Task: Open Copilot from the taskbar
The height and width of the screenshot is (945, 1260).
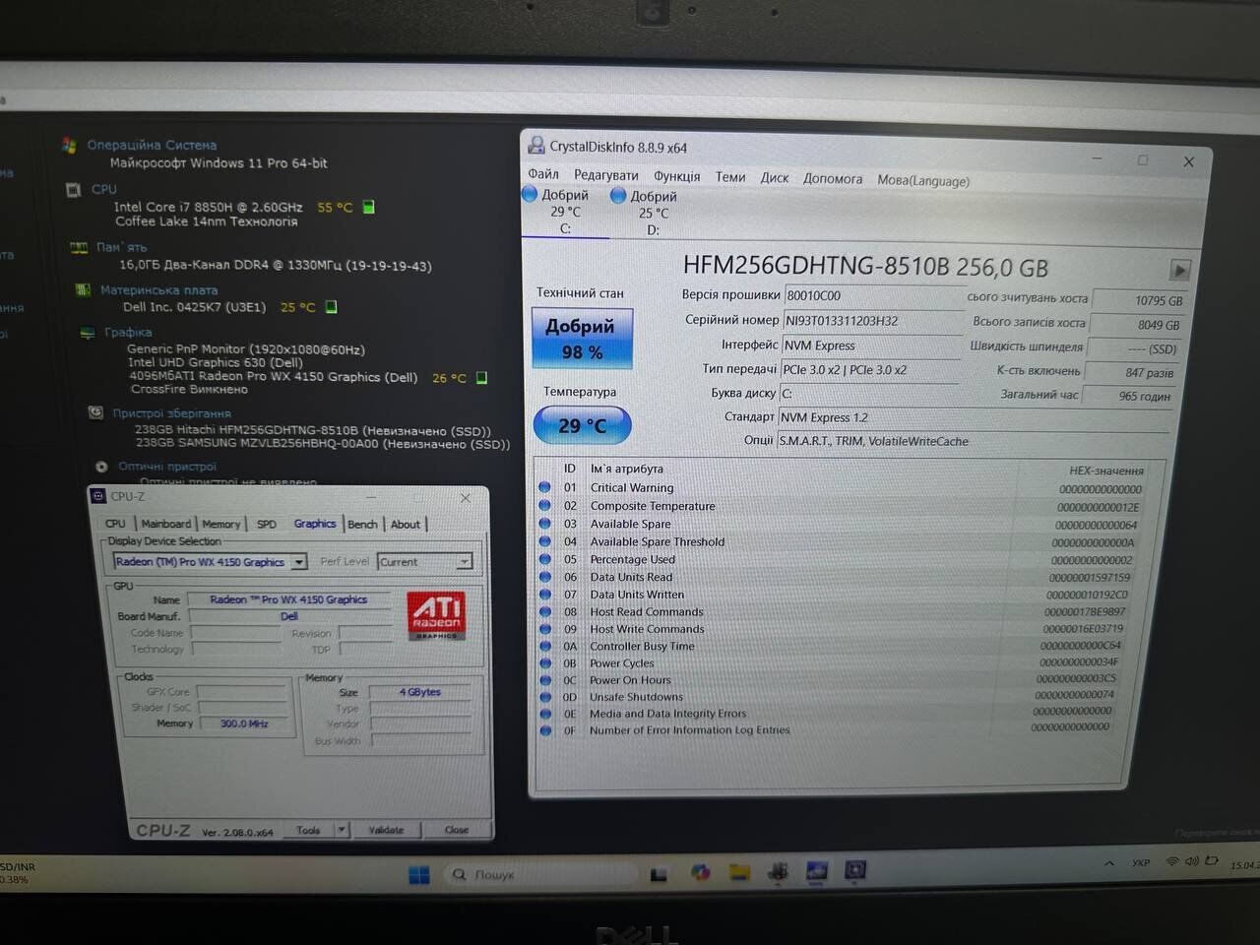Action: click(x=700, y=872)
